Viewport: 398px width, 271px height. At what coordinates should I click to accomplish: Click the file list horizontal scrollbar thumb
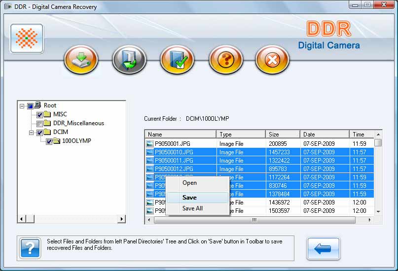coord(254,220)
